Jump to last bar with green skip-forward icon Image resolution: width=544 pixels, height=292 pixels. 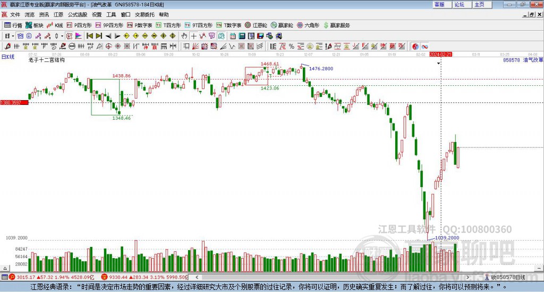(x=99, y=36)
